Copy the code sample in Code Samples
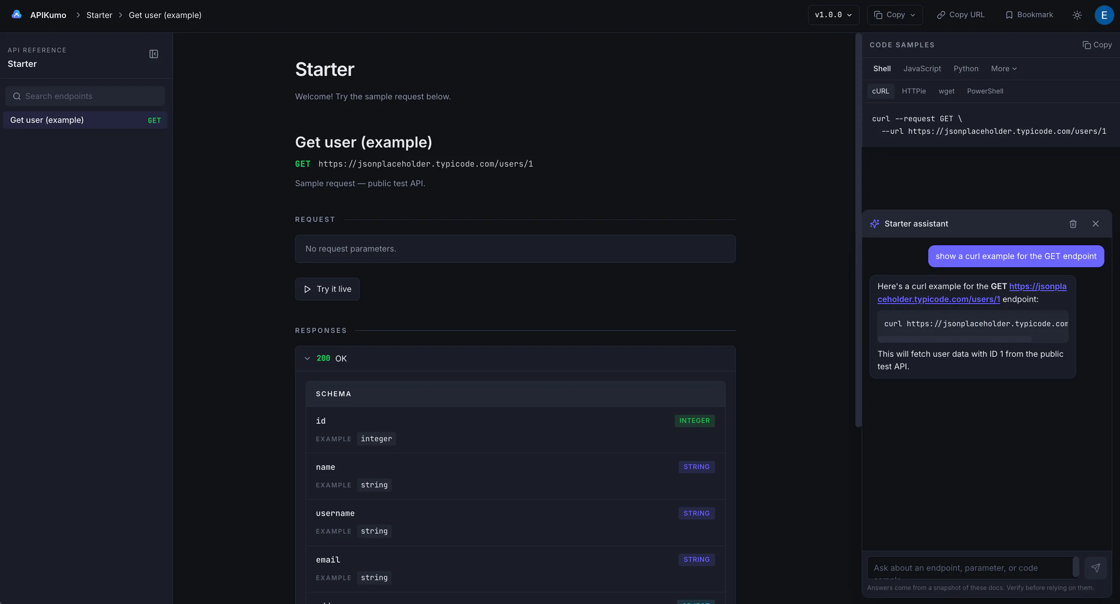 pyautogui.click(x=1097, y=45)
